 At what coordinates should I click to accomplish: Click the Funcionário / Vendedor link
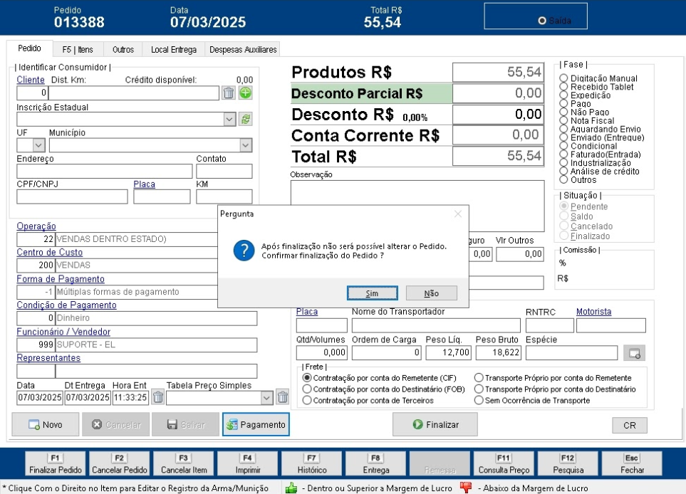point(63,332)
